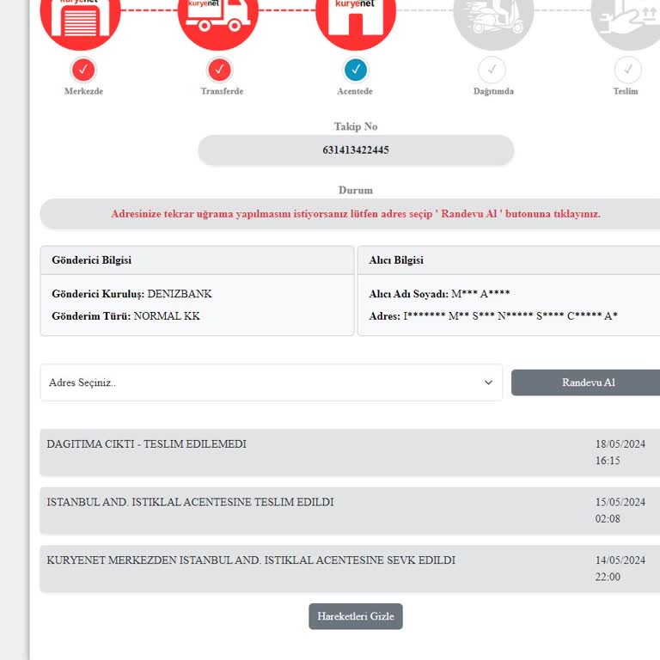Click the Takip No heading
Screen dimensions: 660x660
(356, 126)
